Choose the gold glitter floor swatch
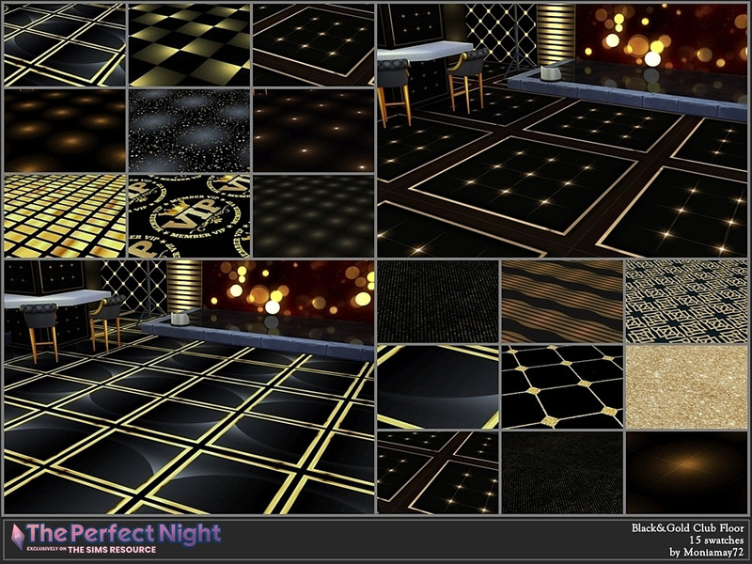 tap(686, 387)
